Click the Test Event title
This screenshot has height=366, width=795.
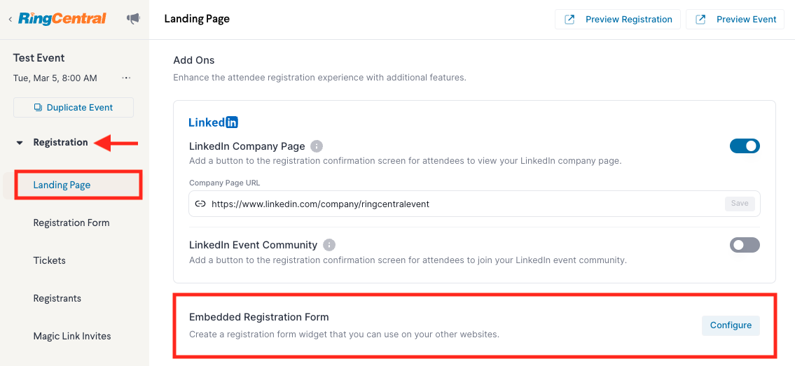(x=39, y=57)
